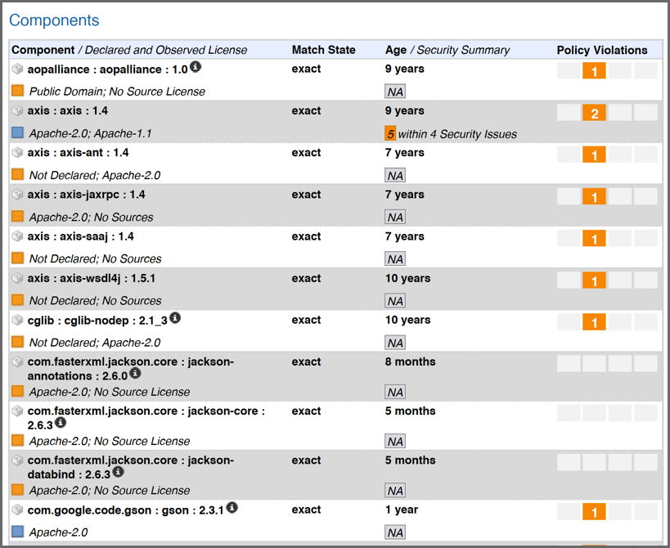Select the axis : axis-saaj : 1.4 component
Screen dimensions: 670x548
[80, 236]
